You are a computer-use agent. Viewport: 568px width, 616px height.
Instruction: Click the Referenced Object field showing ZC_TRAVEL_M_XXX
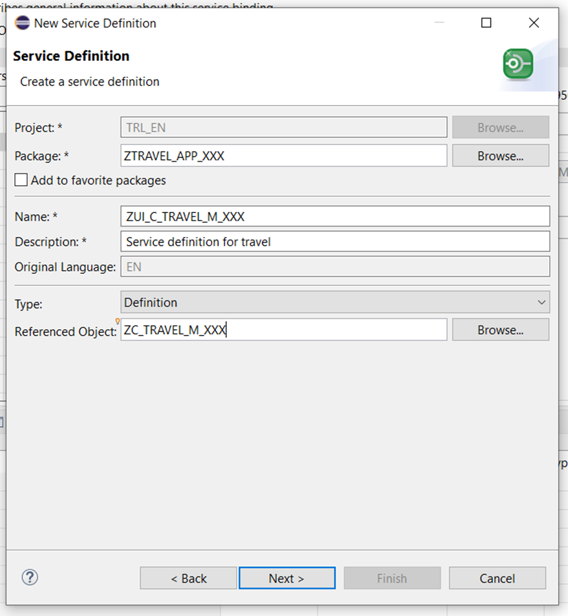click(283, 330)
